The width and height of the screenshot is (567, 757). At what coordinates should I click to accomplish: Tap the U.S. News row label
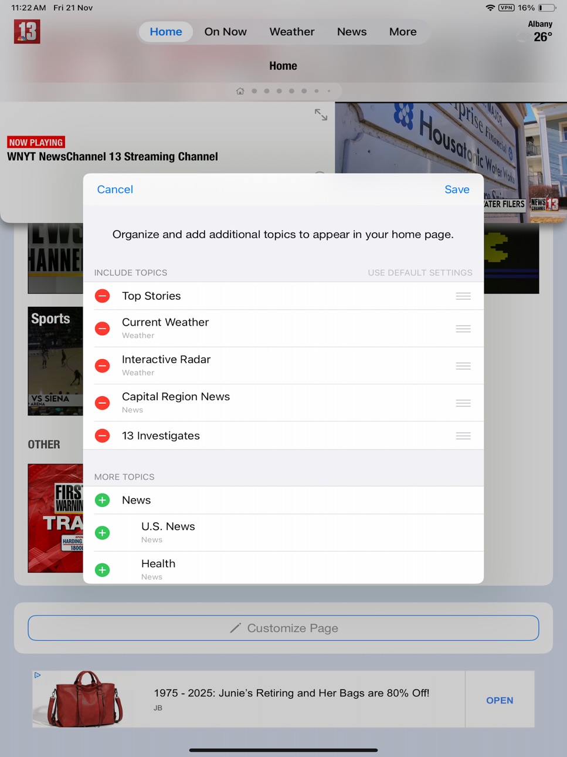(x=168, y=526)
